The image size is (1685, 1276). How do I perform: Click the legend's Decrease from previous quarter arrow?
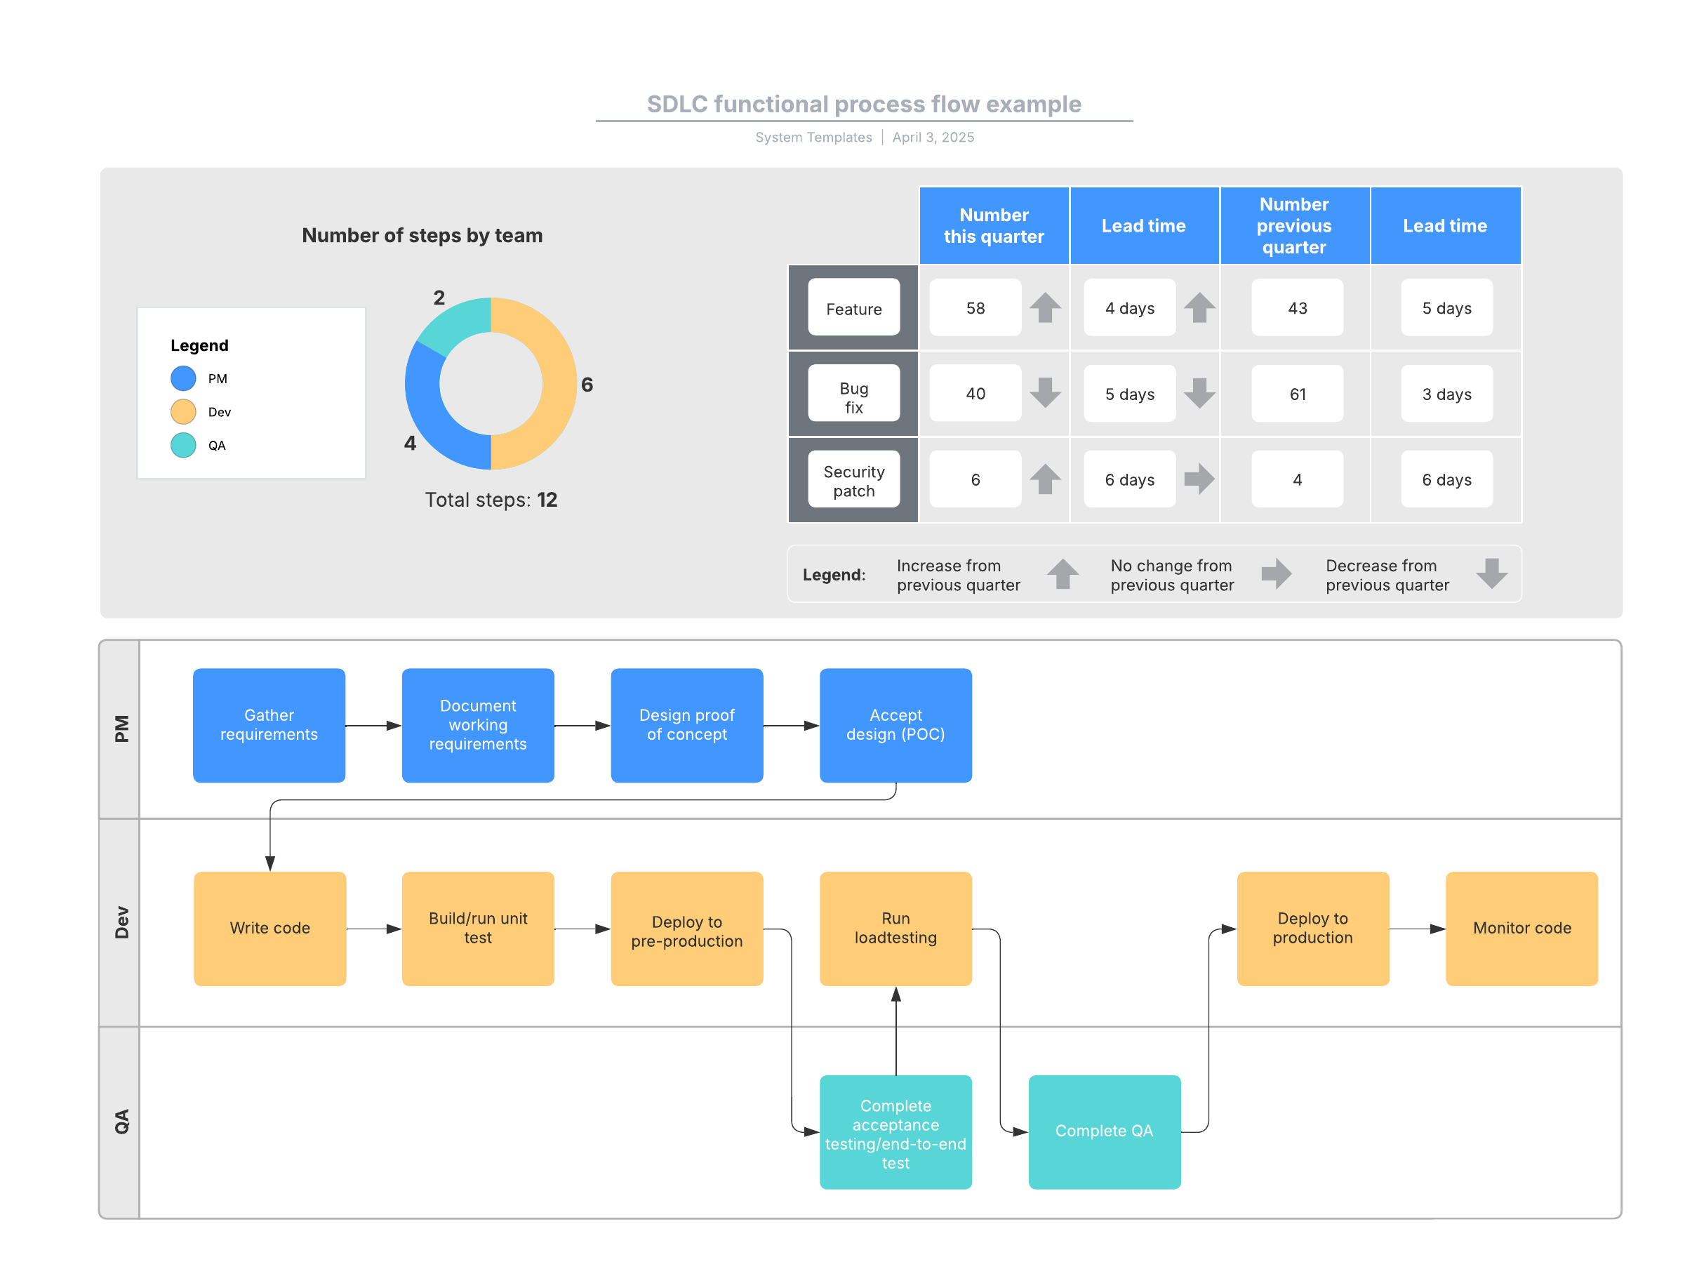pyautogui.click(x=1491, y=574)
